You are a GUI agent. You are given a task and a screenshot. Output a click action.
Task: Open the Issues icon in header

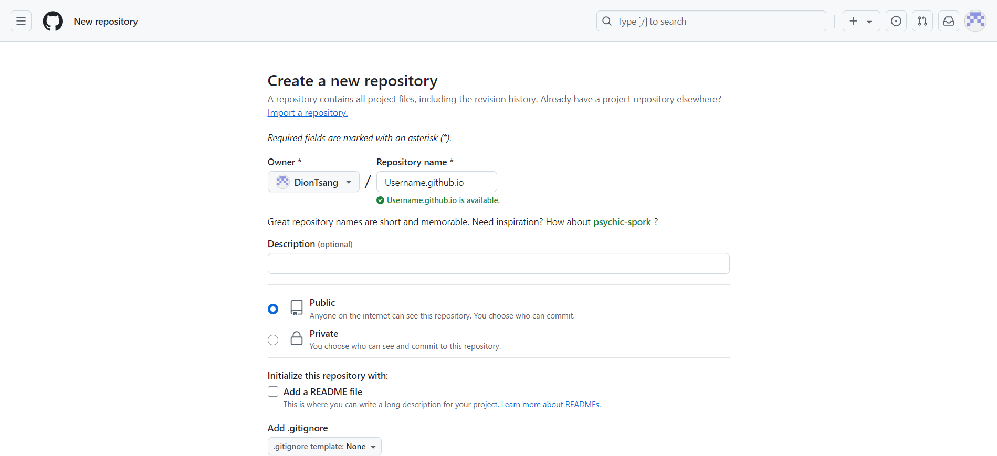(x=896, y=21)
